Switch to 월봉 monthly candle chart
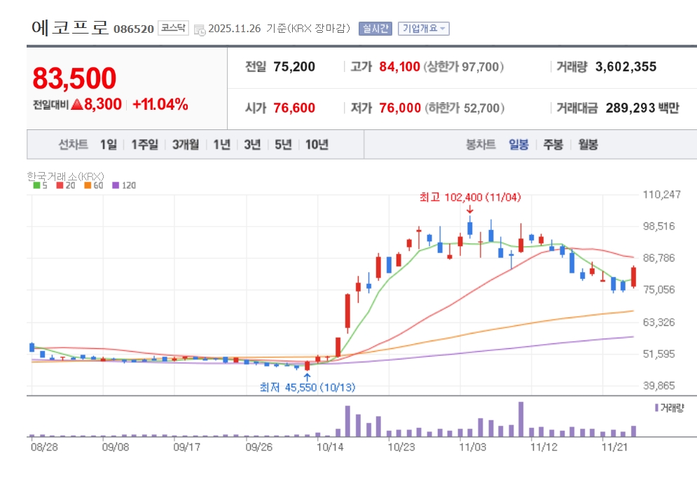Viewport: 697px width, 479px height. (588, 145)
